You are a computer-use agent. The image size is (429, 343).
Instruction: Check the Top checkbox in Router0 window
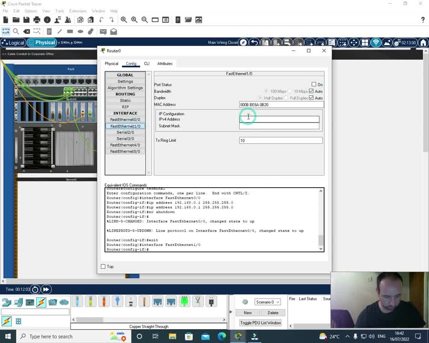click(x=103, y=266)
